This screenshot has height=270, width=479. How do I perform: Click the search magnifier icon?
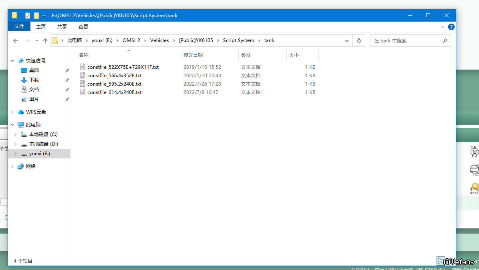click(x=445, y=40)
